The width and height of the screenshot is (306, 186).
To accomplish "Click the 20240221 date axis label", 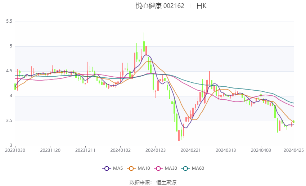I will tap(191, 150).
